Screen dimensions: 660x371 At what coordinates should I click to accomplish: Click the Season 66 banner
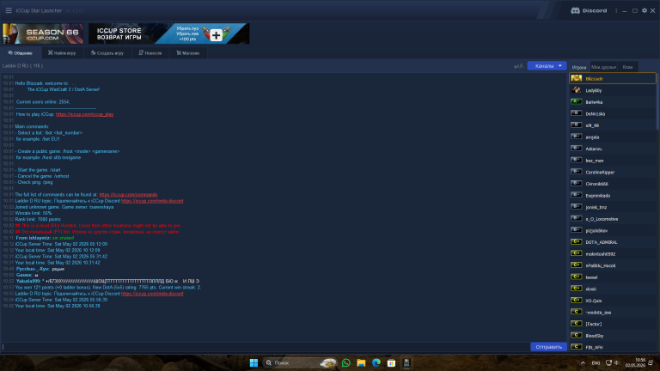click(x=43, y=33)
